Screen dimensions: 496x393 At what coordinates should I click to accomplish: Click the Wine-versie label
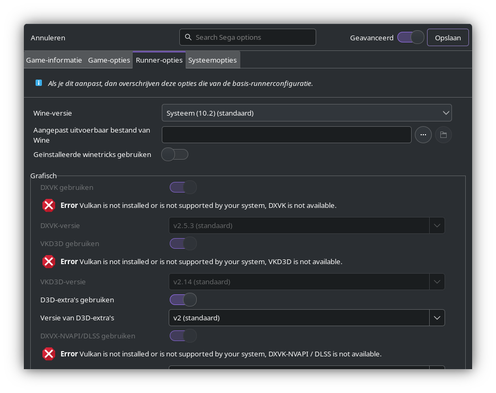click(53, 113)
